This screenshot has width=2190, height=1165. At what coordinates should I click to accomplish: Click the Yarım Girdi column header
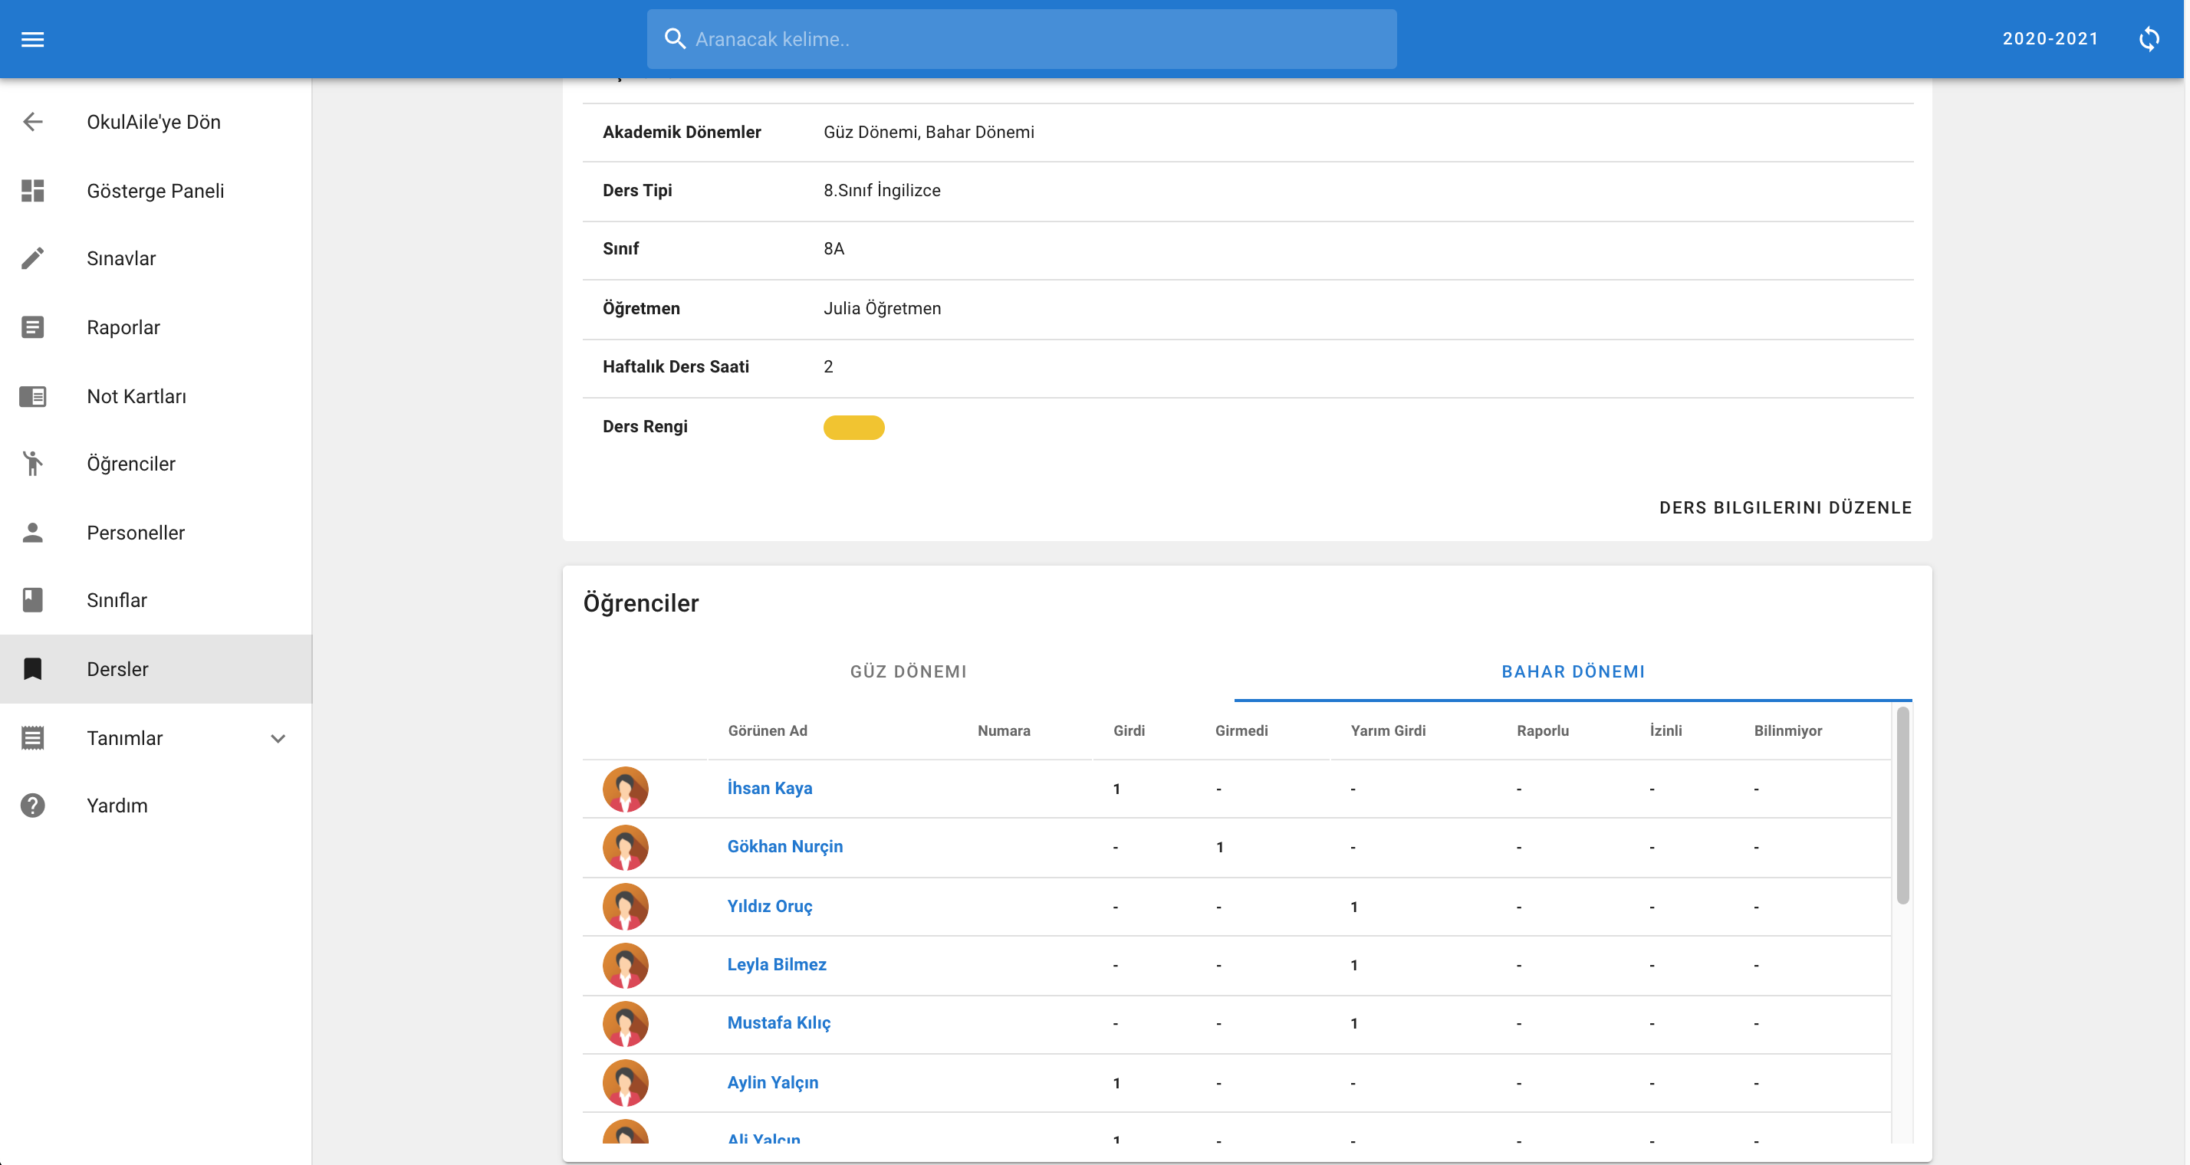pos(1387,730)
